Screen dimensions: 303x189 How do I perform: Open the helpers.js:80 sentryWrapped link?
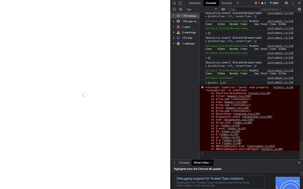click(x=271, y=149)
